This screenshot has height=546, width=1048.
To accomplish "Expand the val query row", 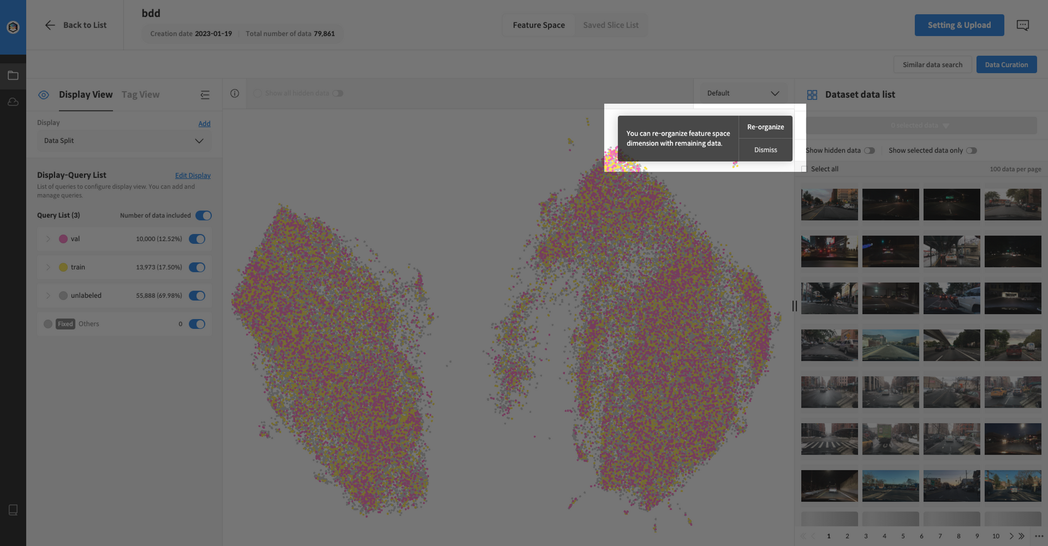I will (x=48, y=239).
